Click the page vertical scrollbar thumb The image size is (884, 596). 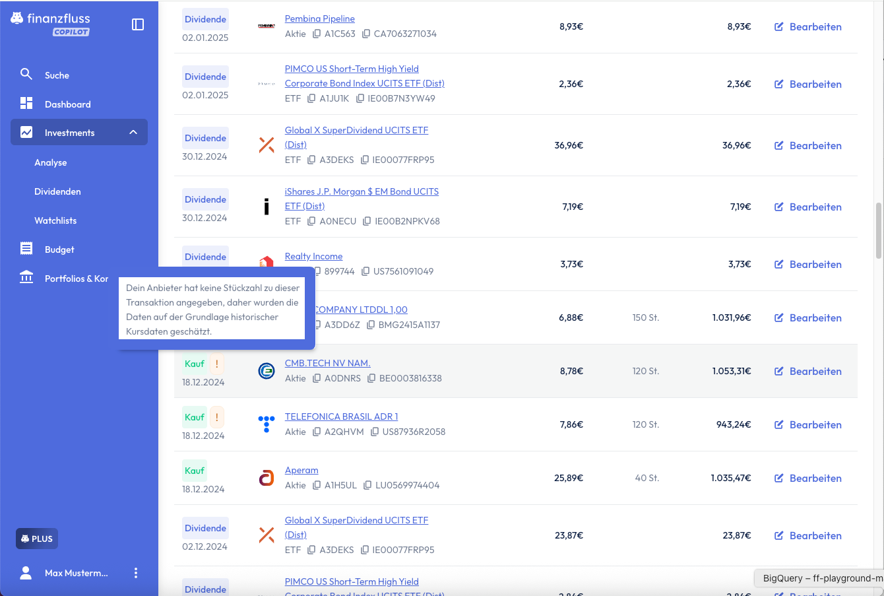pyautogui.click(x=878, y=230)
